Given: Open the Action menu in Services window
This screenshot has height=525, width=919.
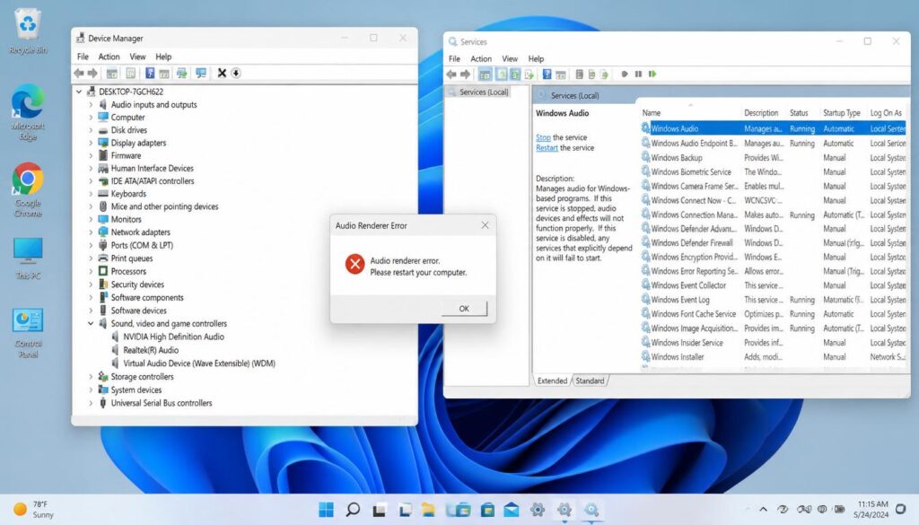Looking at the screenshot, I should tap(481, 58).
